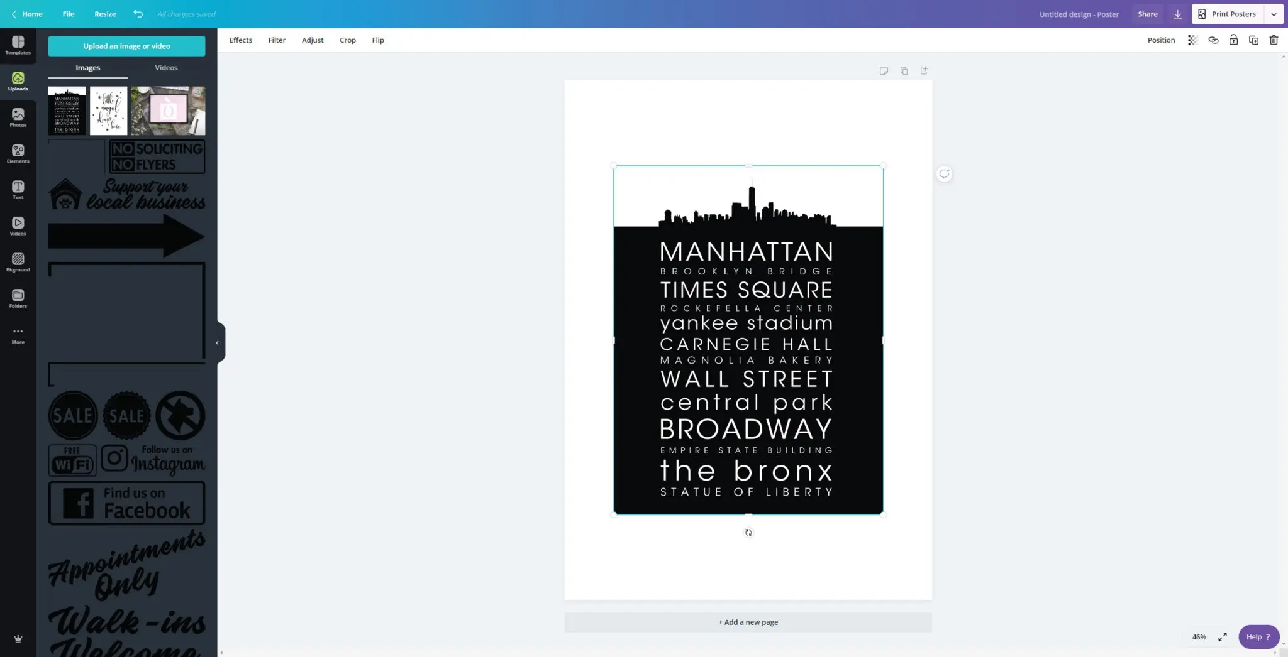Open the Folders panel
The height and width of the screenshot is (657, 1288).
click(x=18, y=298)
